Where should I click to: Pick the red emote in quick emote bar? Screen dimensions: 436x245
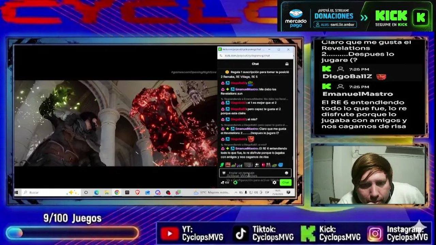click(263, 165)
